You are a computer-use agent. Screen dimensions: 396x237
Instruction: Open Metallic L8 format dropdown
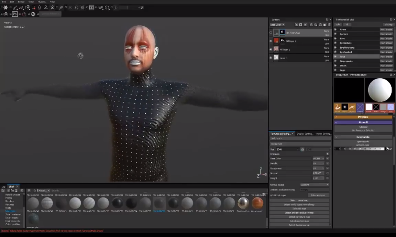coord(318,163)
